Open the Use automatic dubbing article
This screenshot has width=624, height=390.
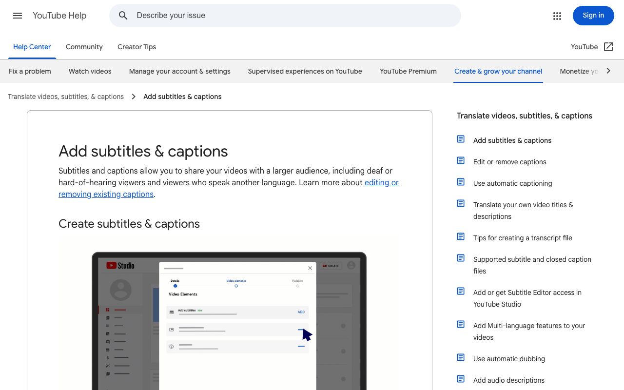click(x=509, y=359)
